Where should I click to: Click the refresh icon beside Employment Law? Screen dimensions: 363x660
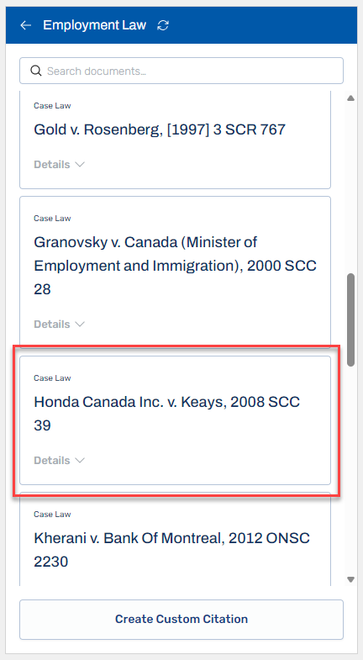pyautogui.click(x=163, y=25)
